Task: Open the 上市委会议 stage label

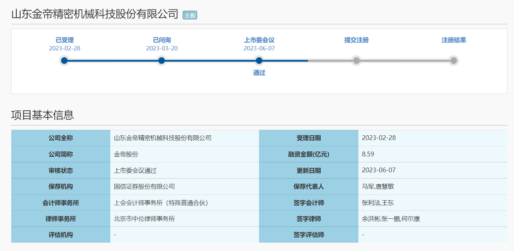Action: point(259,40)
